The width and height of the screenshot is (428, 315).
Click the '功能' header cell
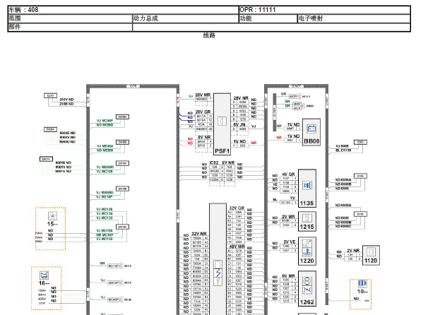pos(268,18)
